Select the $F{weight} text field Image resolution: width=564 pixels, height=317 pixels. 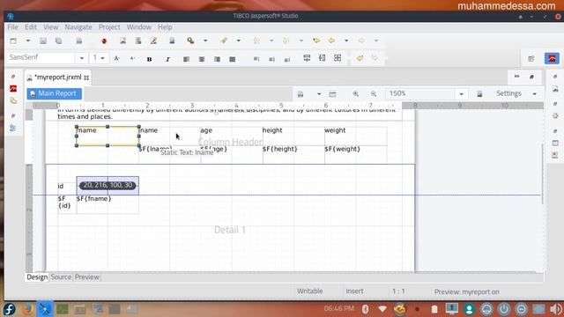[355, 154]
